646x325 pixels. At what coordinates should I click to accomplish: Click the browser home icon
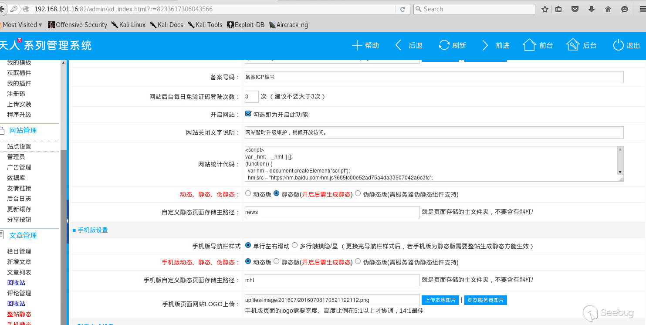point(608,9)
